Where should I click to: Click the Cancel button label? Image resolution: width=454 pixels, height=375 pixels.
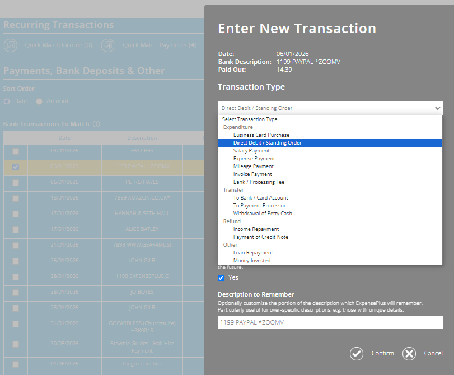tap(433, 353)
